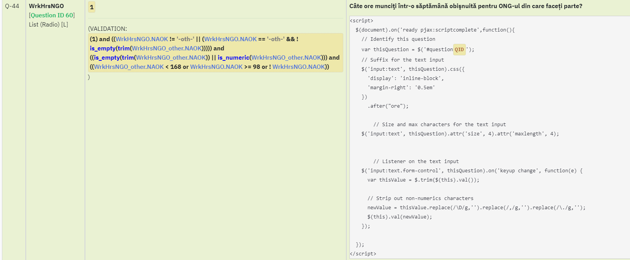Click the 'Identify this question' comment line
Image resolution: width=630 pixels, height=260 pixels.
click(x=398, y=39)
